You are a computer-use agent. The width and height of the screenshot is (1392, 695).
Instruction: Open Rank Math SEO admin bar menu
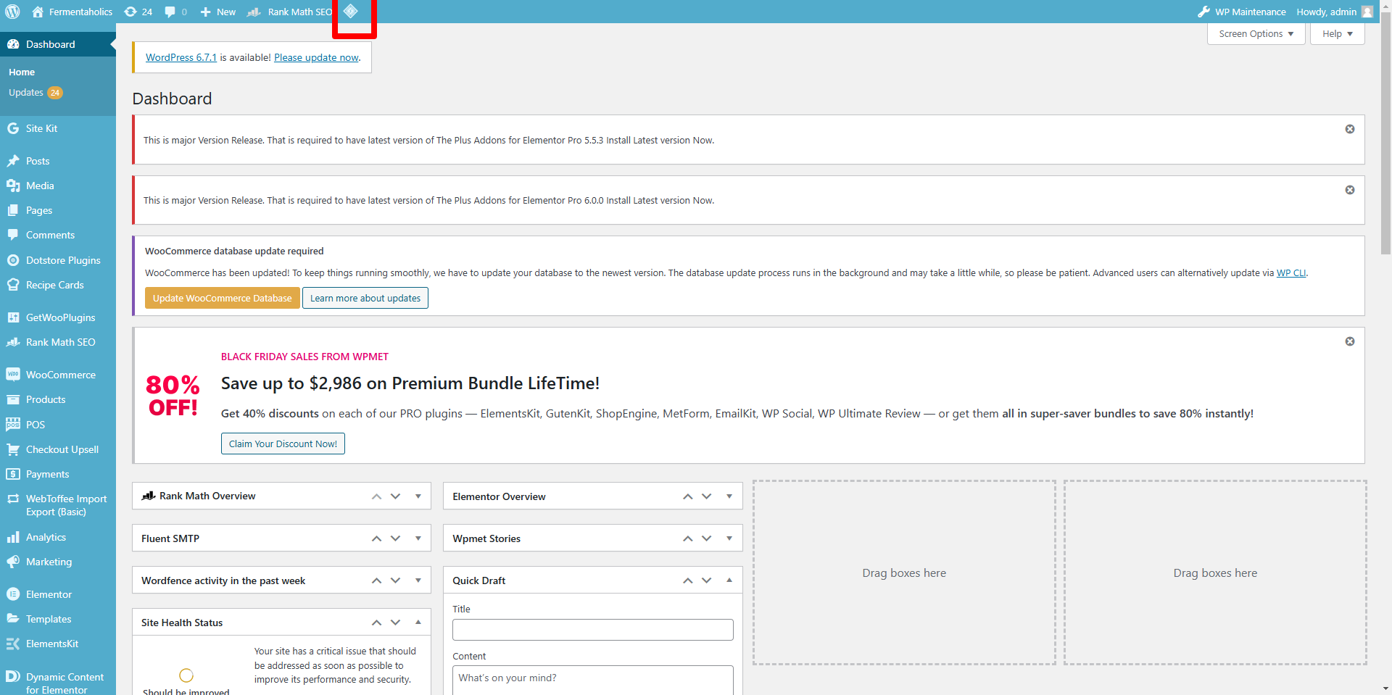(289, 12)
